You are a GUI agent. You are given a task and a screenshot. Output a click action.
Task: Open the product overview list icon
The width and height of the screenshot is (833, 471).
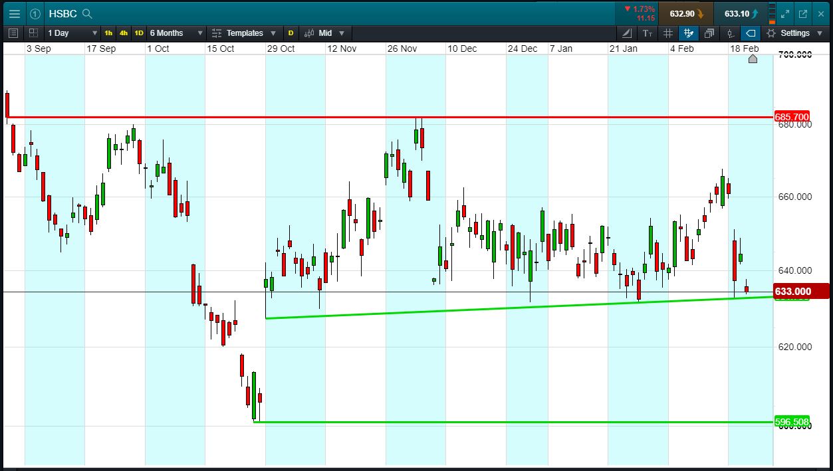pyautogui.click(x=13, y=33)
